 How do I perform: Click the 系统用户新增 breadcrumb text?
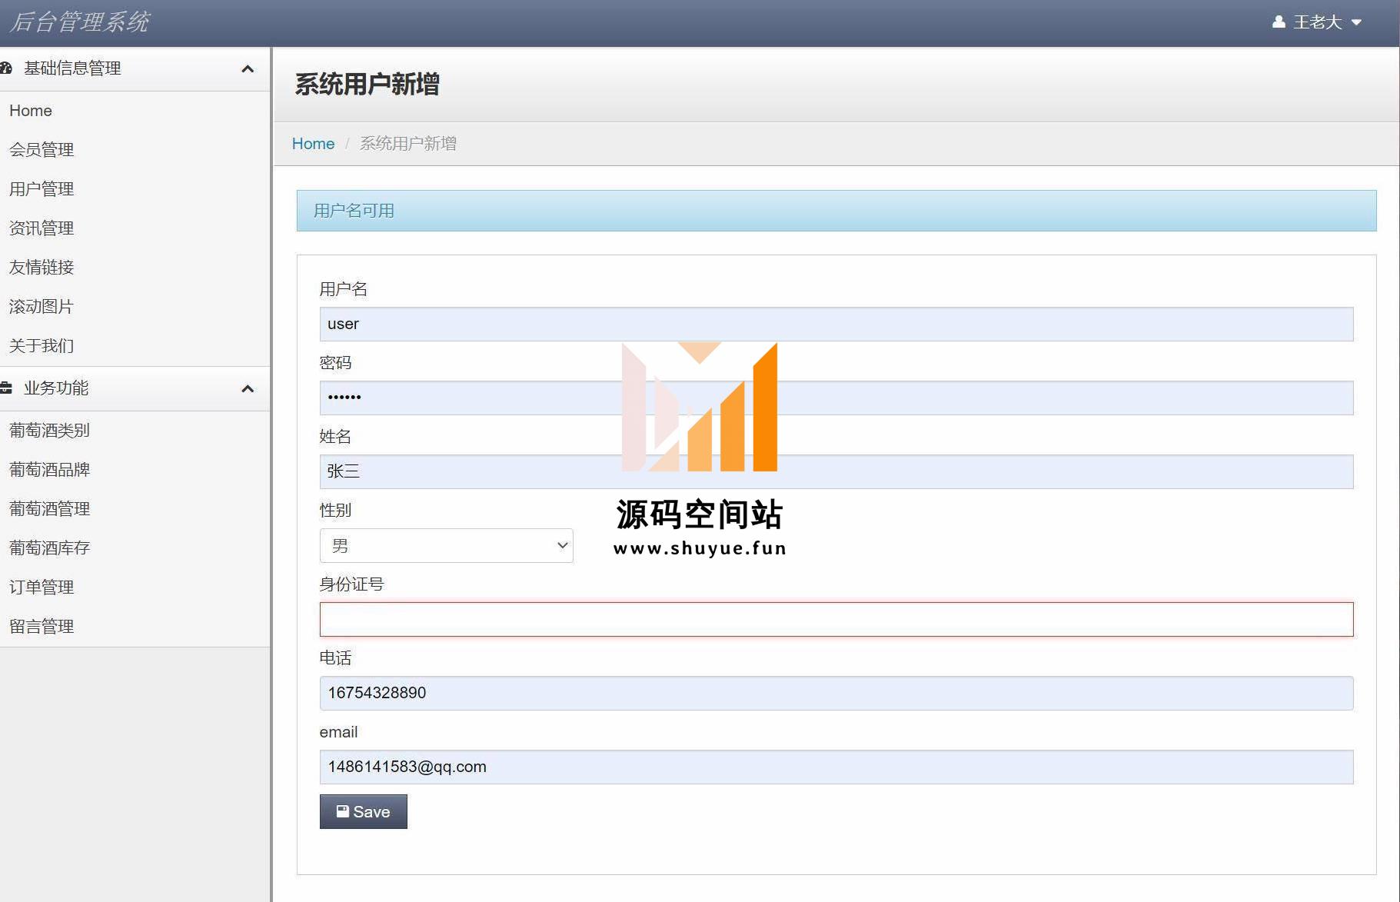[x=408, y=144]
